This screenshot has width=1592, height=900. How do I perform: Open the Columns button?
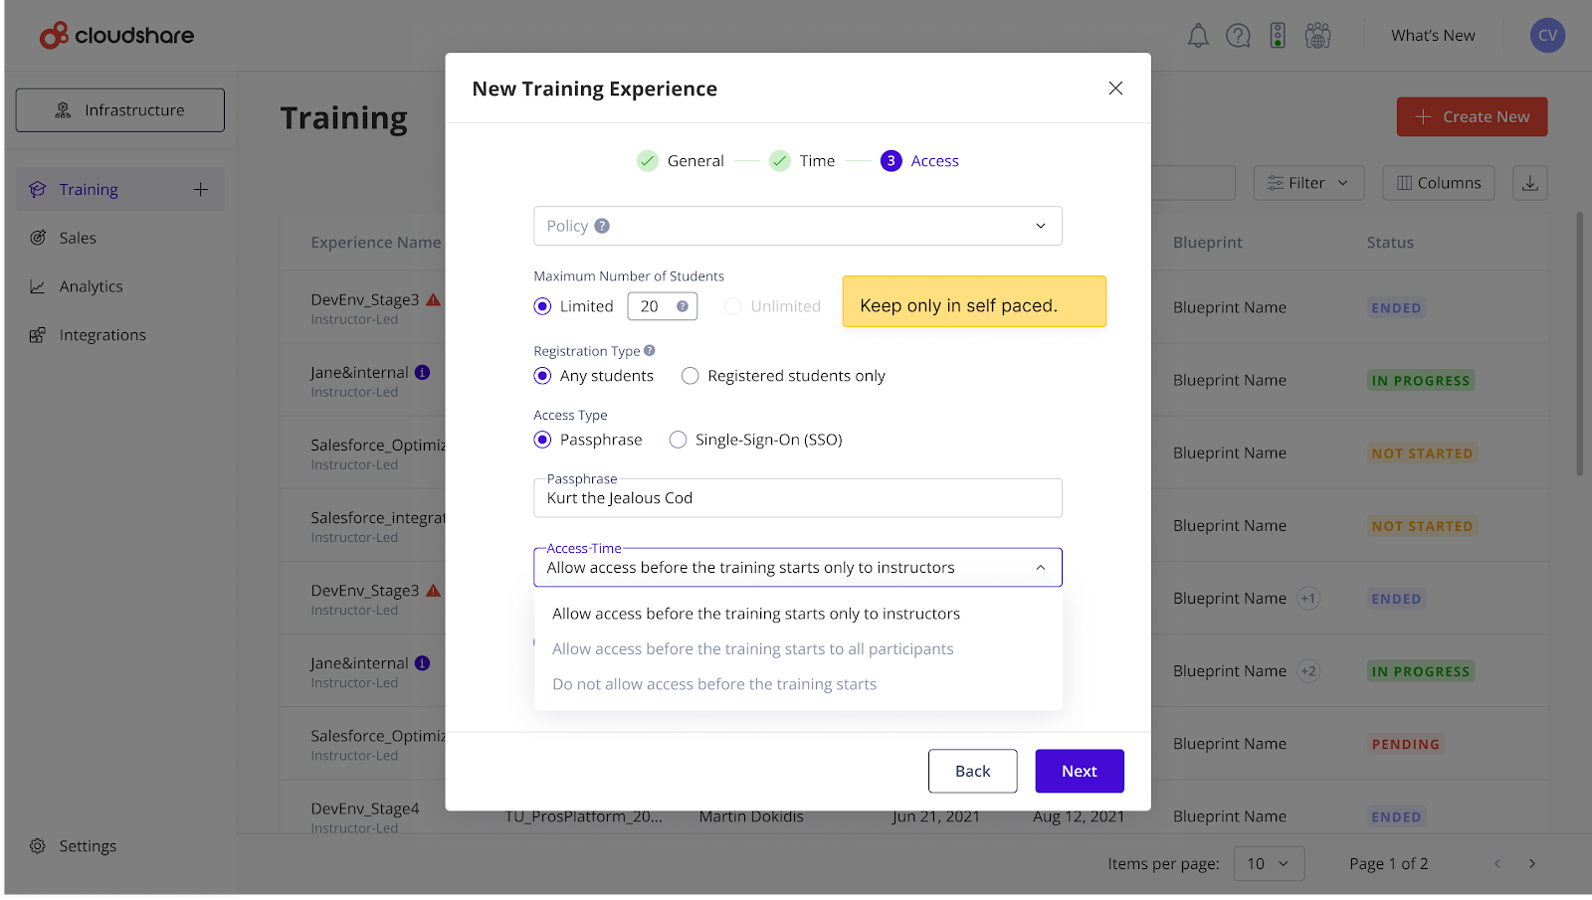click(x=1438, y=183)
